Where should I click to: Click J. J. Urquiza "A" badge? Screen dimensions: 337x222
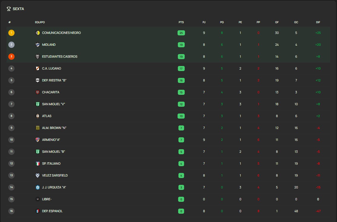point(38,187)
